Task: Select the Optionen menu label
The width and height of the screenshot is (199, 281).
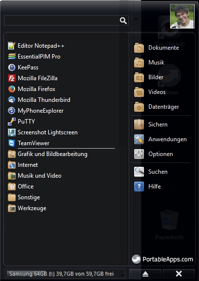Action: (161, 154)
